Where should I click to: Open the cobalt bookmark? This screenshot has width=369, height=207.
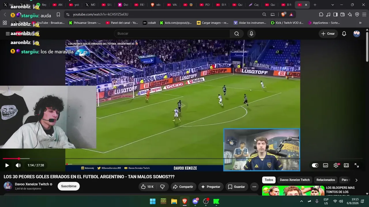tap(149, 23)
